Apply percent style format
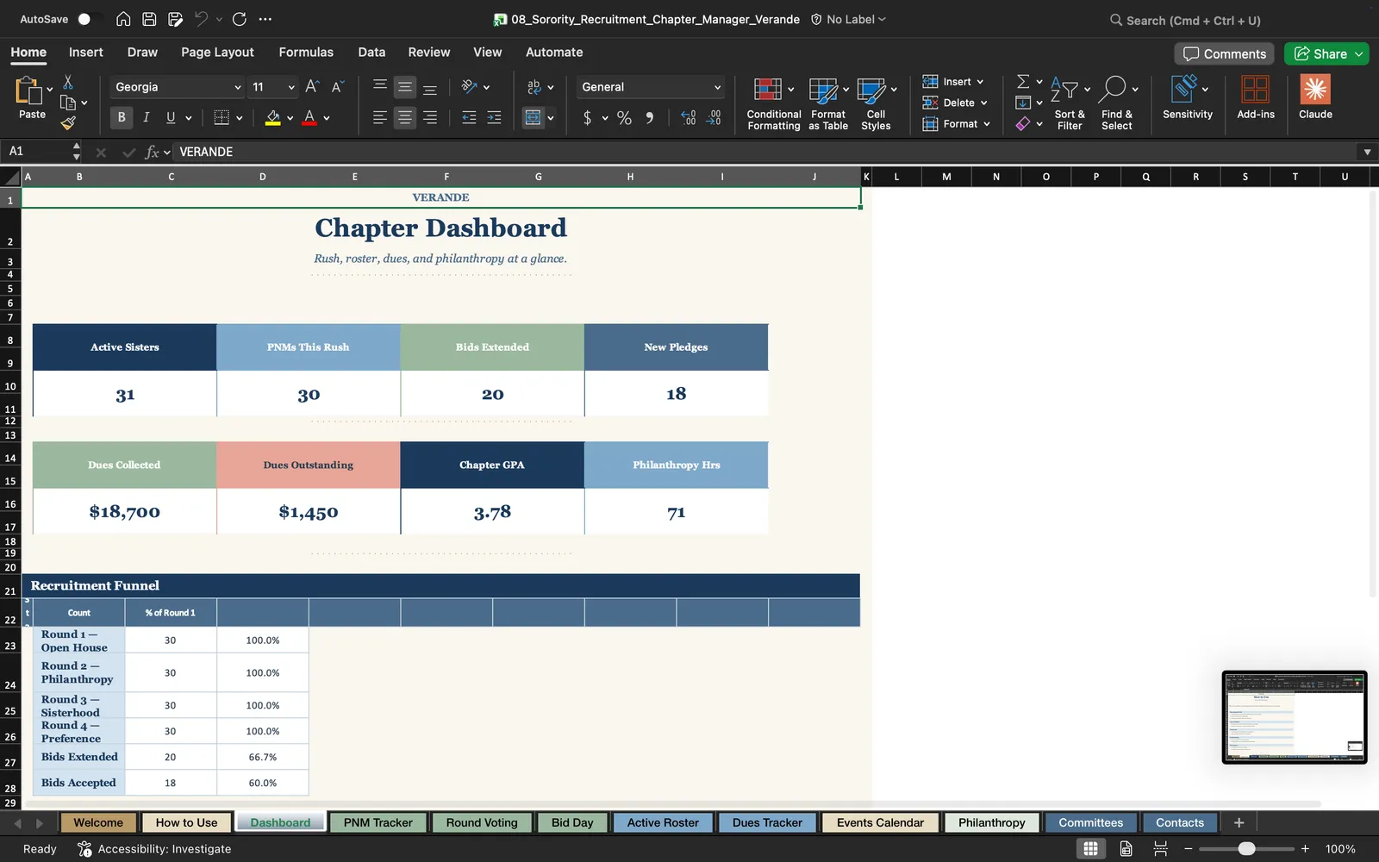Image resolution: width=1379 pixels, height=862 pixels. 624,117
